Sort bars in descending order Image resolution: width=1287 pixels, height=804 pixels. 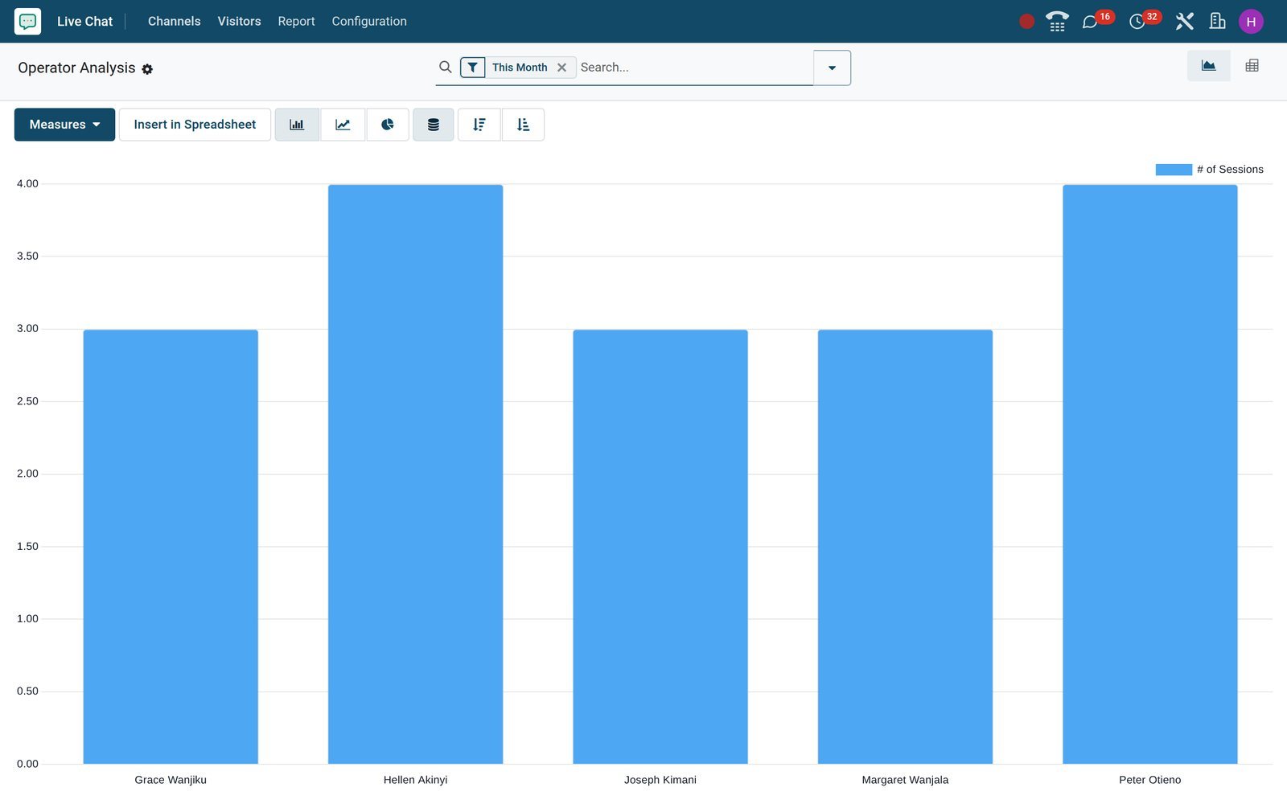pyautogui.click(x=479, y=125)
